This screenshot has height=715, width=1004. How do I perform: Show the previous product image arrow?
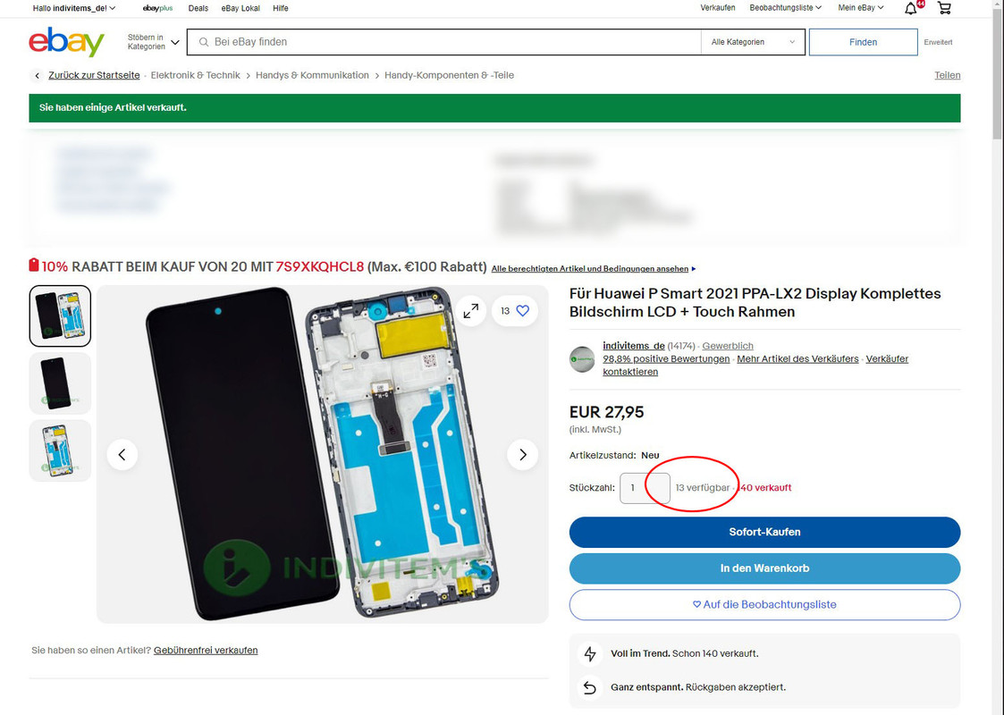(x=122, y=455)
